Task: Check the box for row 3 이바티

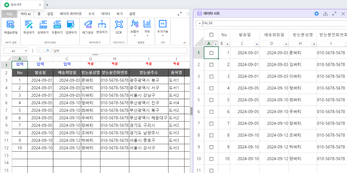Action: 211,76
